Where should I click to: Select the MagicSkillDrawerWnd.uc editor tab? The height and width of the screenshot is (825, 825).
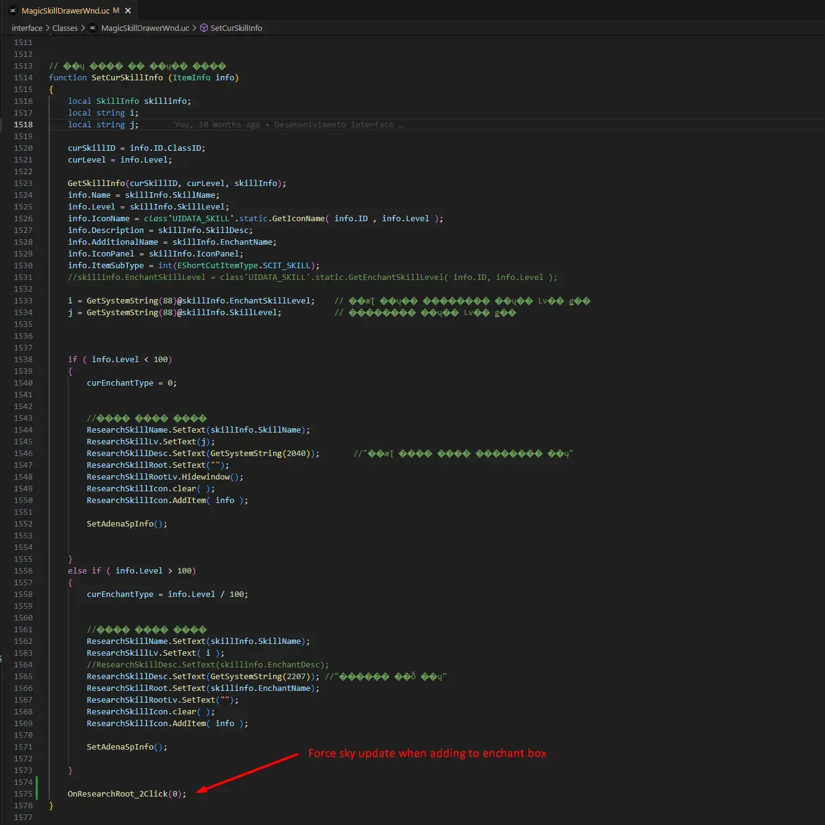[x=69, y=11]
